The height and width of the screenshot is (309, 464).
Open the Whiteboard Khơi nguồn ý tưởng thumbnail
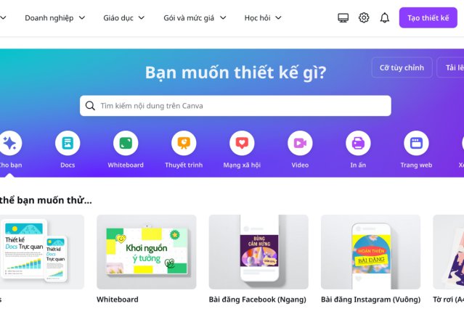(147, 252)
